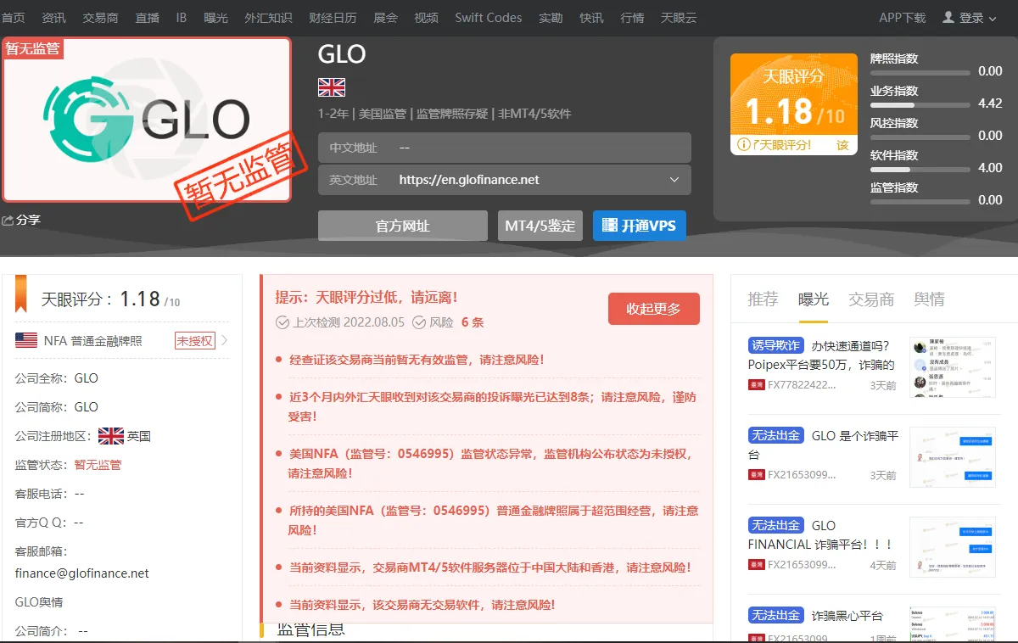Open 直播 live section
The width and height of the screenshot is (1018, 643).
[148, 18]
